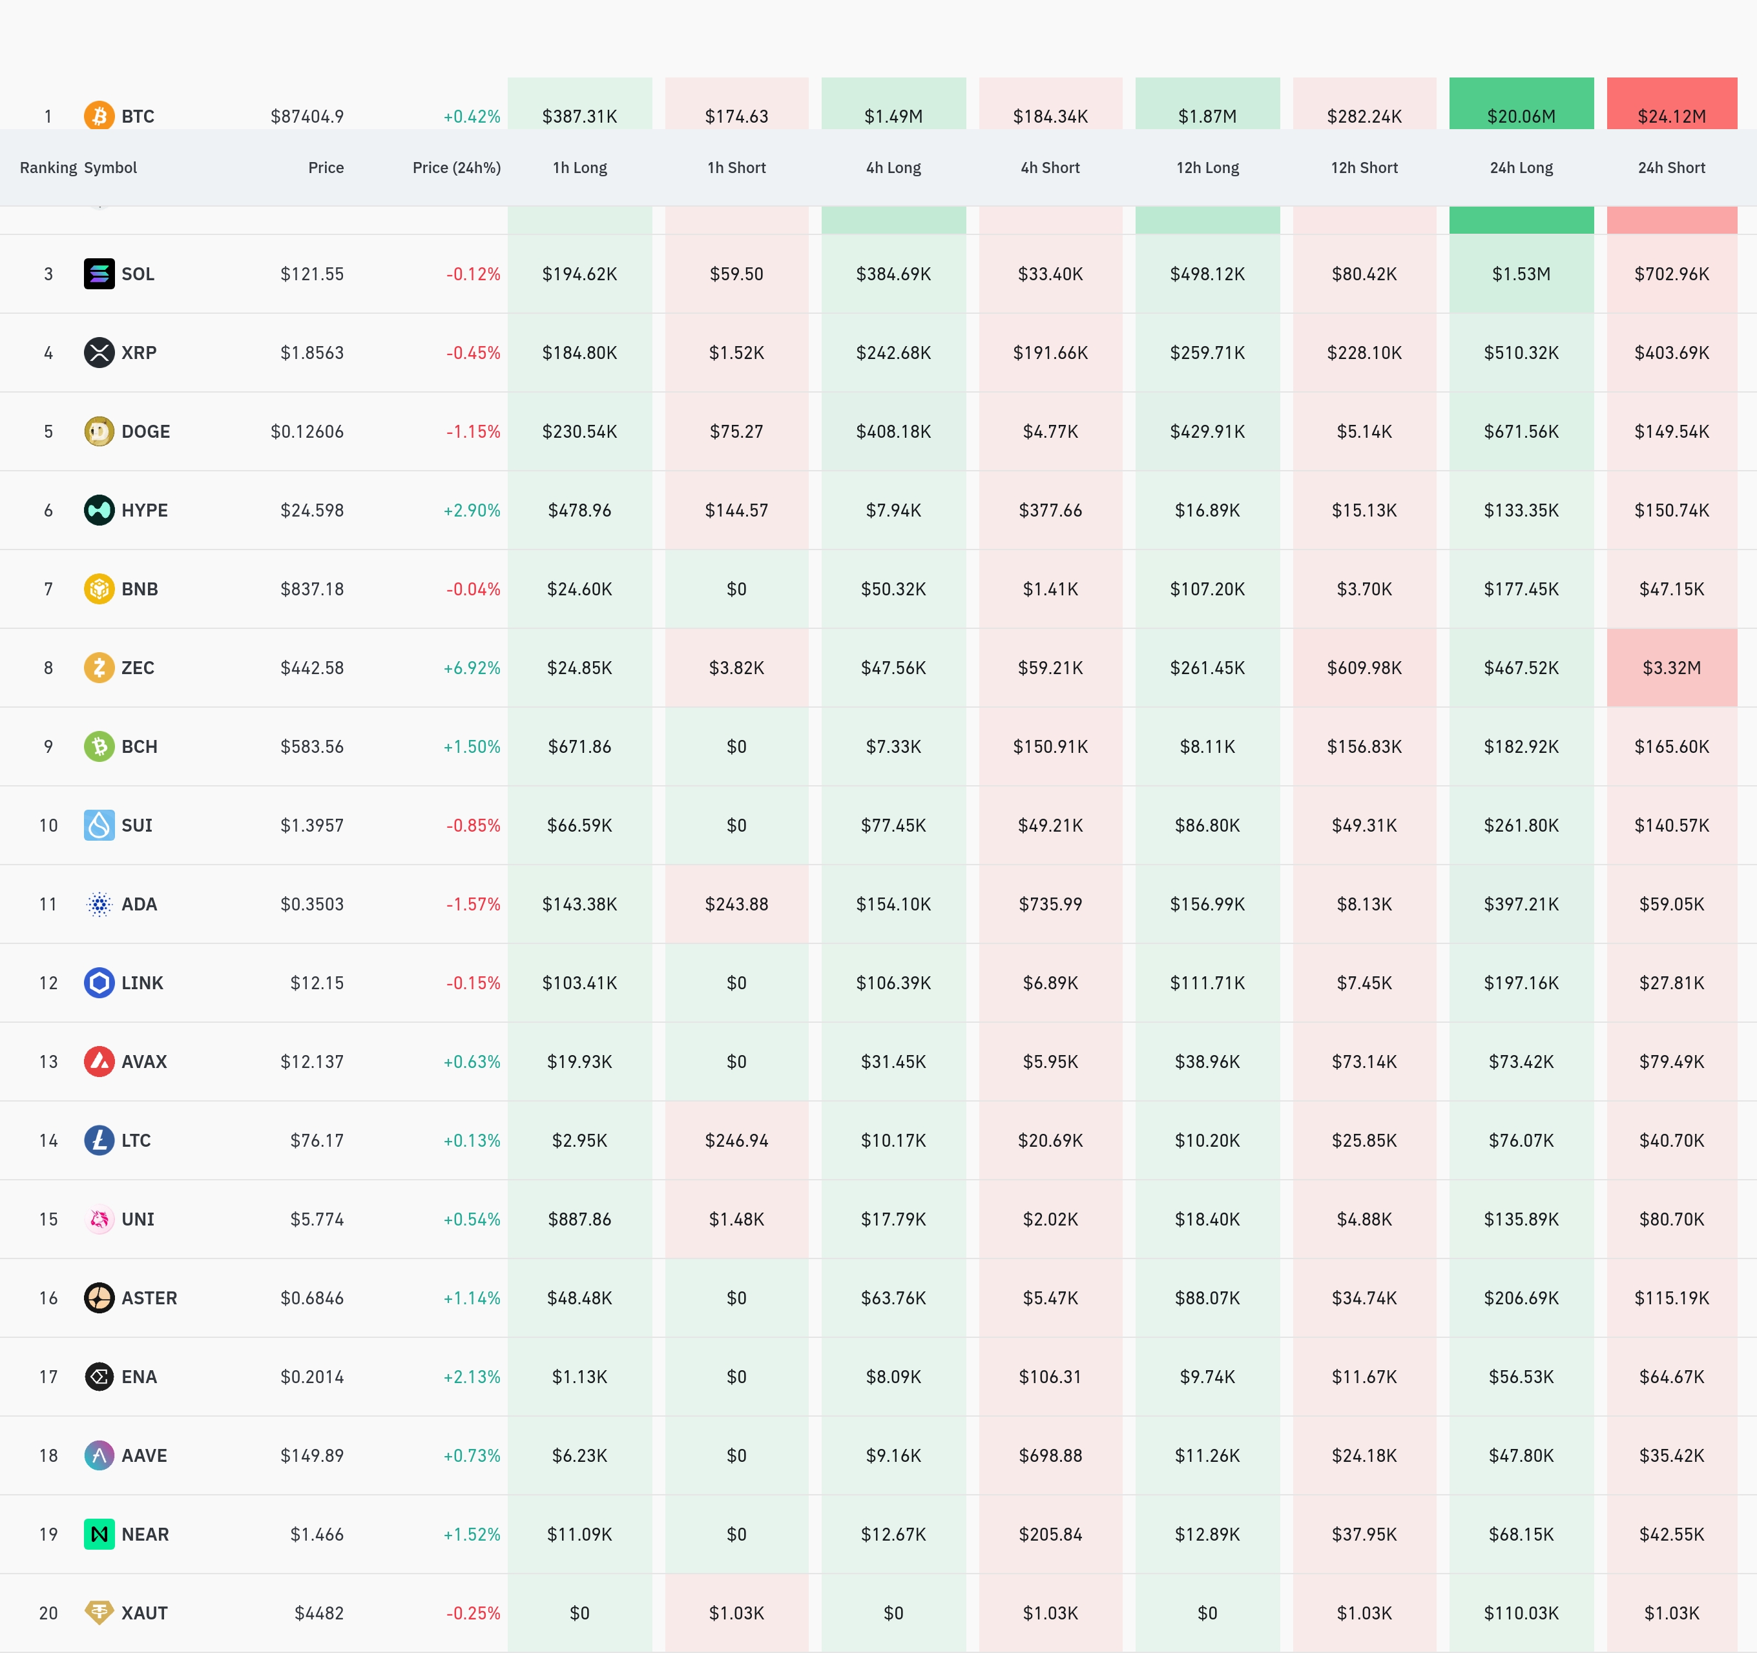Click the NEAR coin icon
This screenshot has width=1757, height=1653.
(x=99, y=1534)
